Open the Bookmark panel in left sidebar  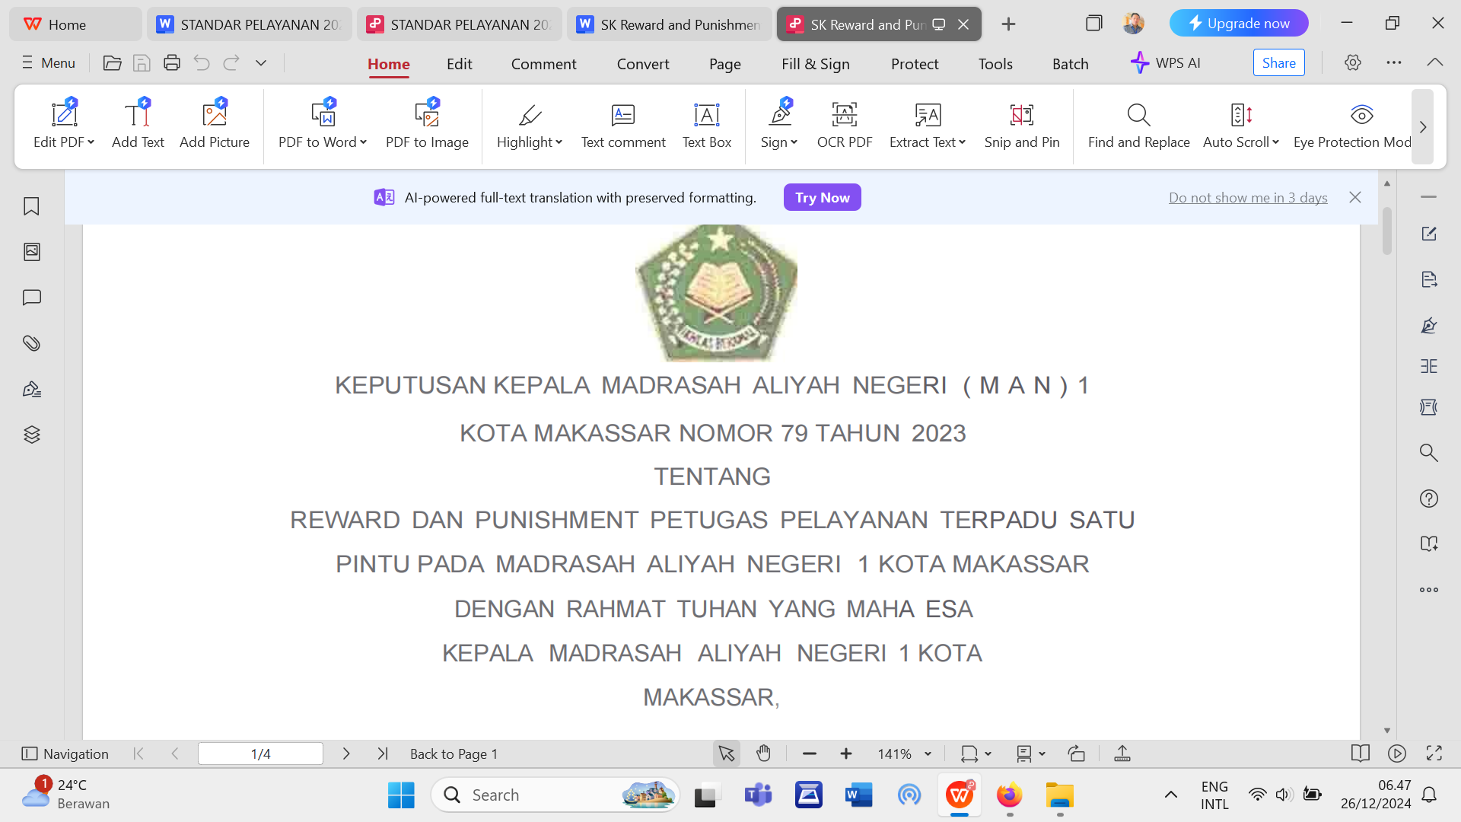(31, 206)
